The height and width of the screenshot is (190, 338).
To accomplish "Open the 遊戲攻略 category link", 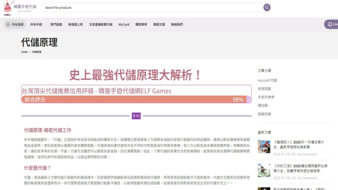I will (264, 114).
